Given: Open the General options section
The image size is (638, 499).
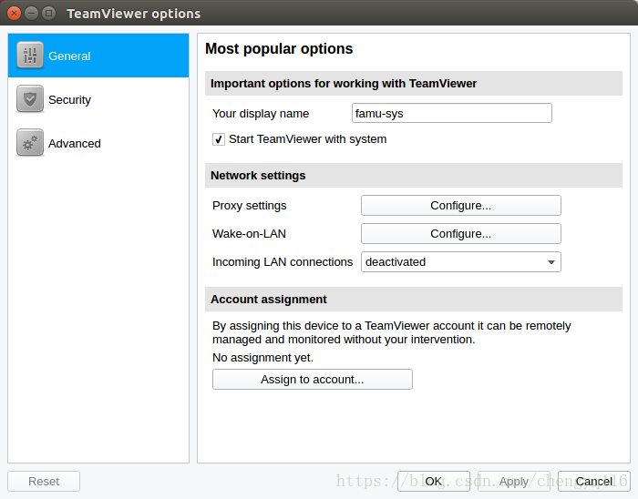Looking at the screenshot, I should [x=98, y=56].
